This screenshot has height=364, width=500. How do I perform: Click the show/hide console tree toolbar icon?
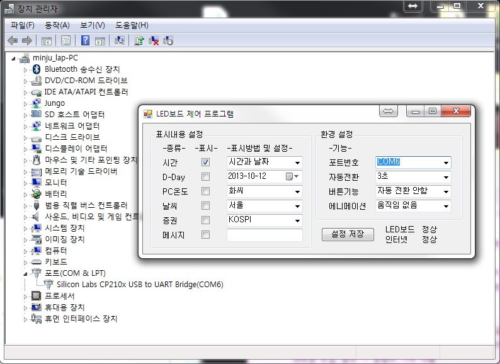coord(46,40)
